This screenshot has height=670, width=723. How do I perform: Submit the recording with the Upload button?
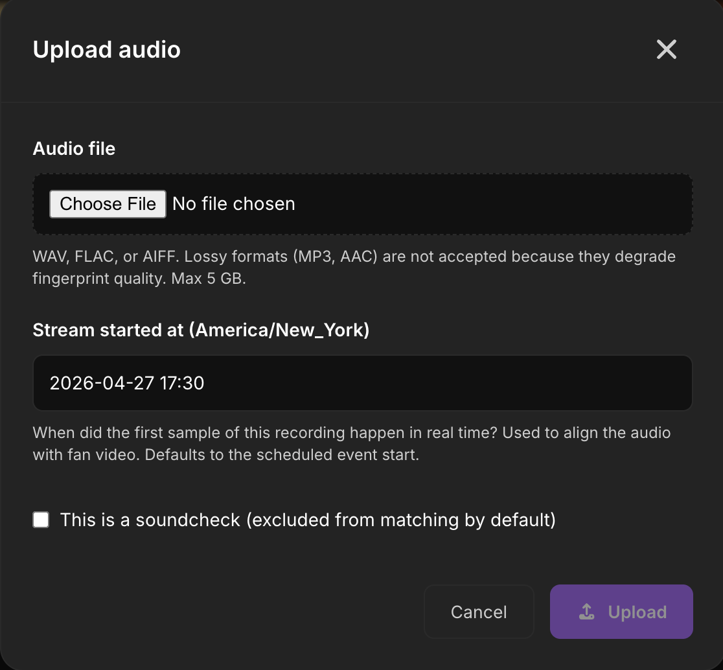[x=621, y=611]
